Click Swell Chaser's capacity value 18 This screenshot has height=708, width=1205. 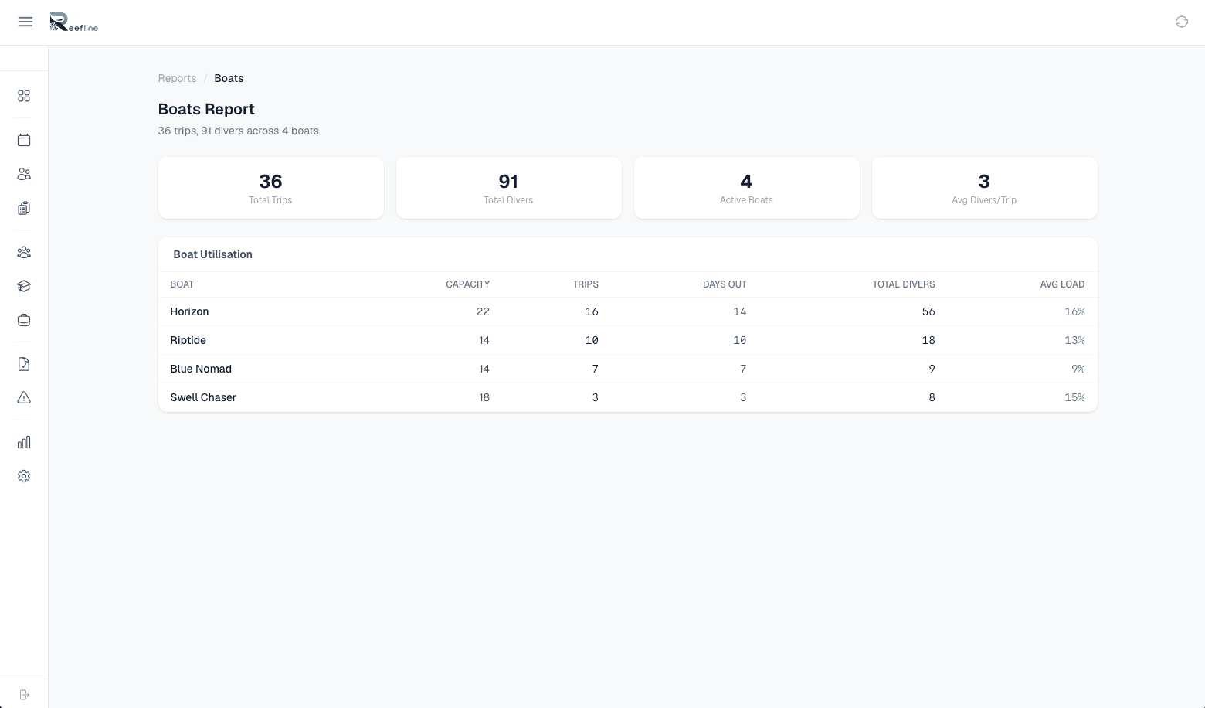click(x=484, y=397)
